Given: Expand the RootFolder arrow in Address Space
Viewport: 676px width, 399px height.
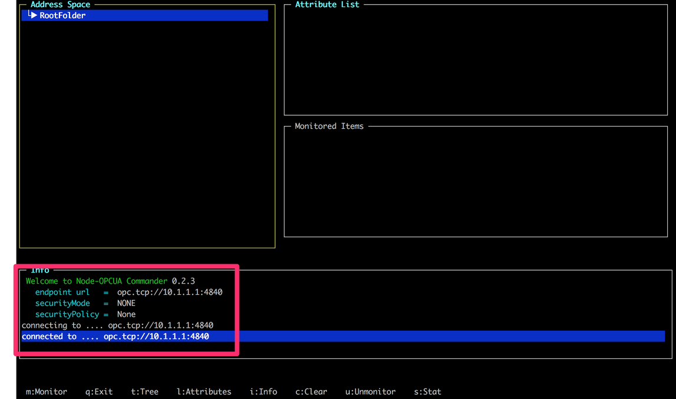Looking at the screenshot, I should pos(34,15).
